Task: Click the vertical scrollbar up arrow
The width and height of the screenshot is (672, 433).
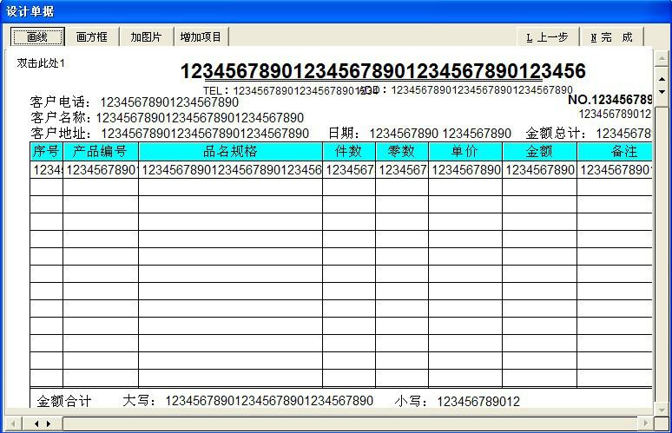Action: pyautogui.click(x=662, y=59)
